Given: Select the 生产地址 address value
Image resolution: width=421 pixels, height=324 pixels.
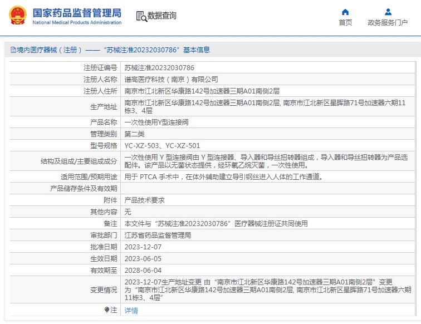Looking at the screenshot, I should pyautogui.click(x=265, y=106).
